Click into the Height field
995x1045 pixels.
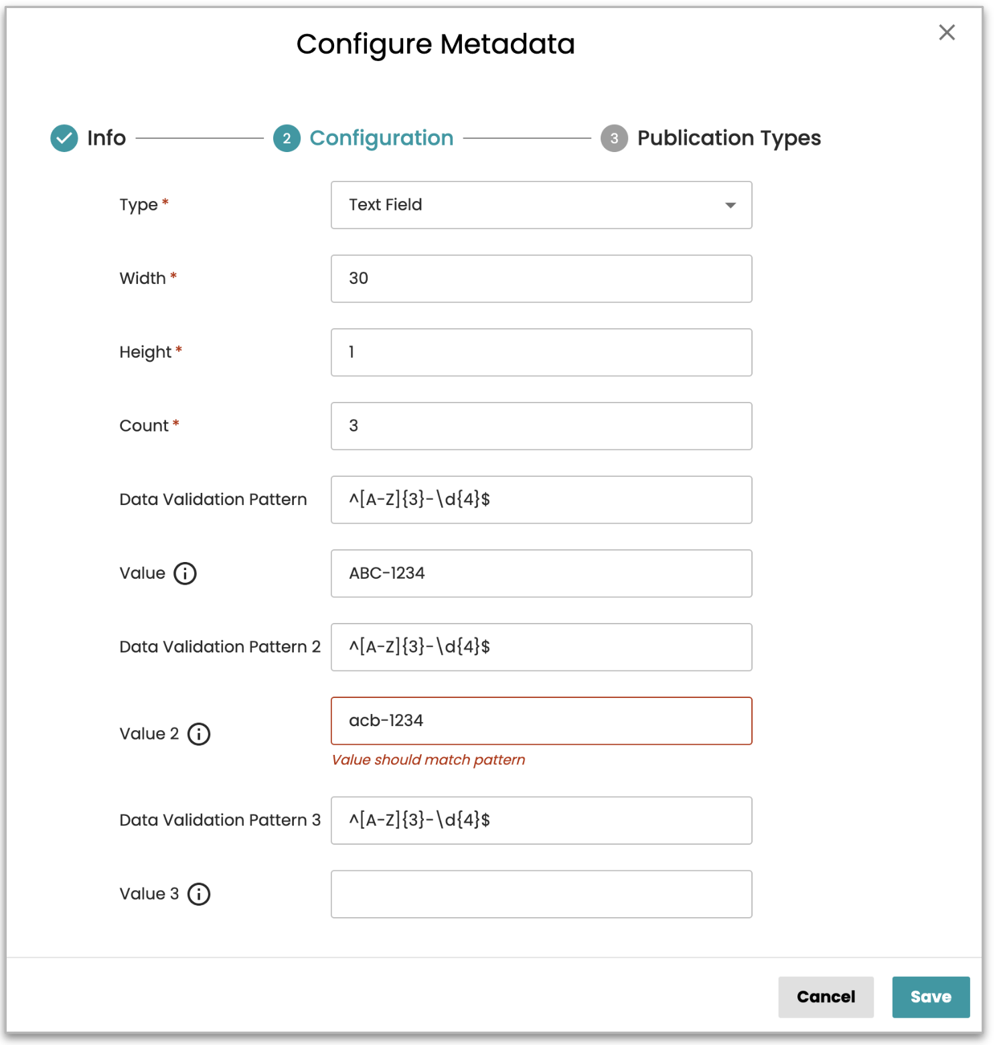[x=541, y=352]
